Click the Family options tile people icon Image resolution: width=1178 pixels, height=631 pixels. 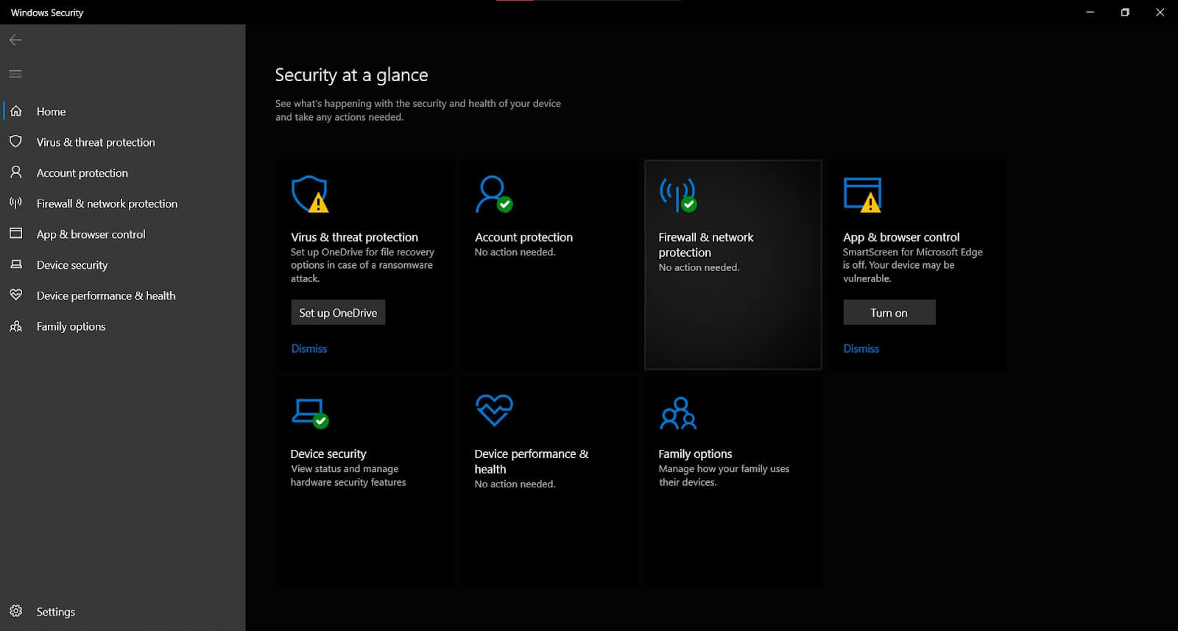(678, 413)
